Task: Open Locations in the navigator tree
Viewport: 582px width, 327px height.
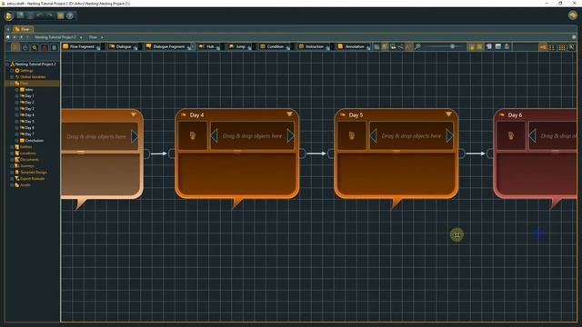Action: point(28,154)
